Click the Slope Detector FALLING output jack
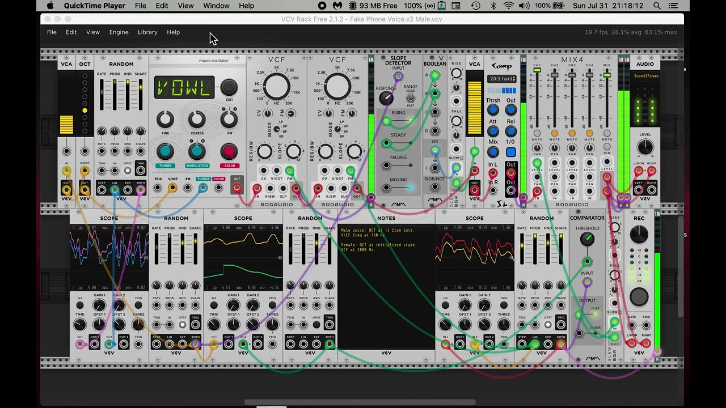The height and width of the screenshot is (408, 726). click(x=386, y=165)
